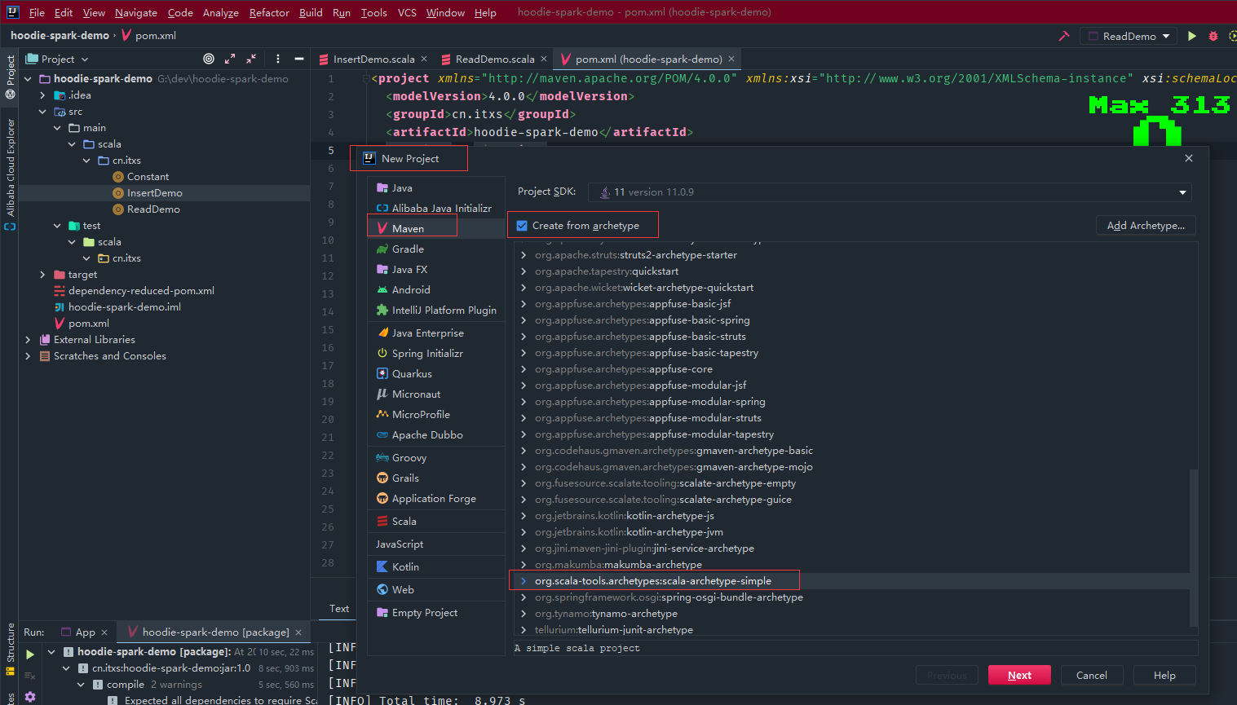The width and height of the screenshot is (1237, 705).
Task: Click the Next button
Action: tap(1019, 675)
